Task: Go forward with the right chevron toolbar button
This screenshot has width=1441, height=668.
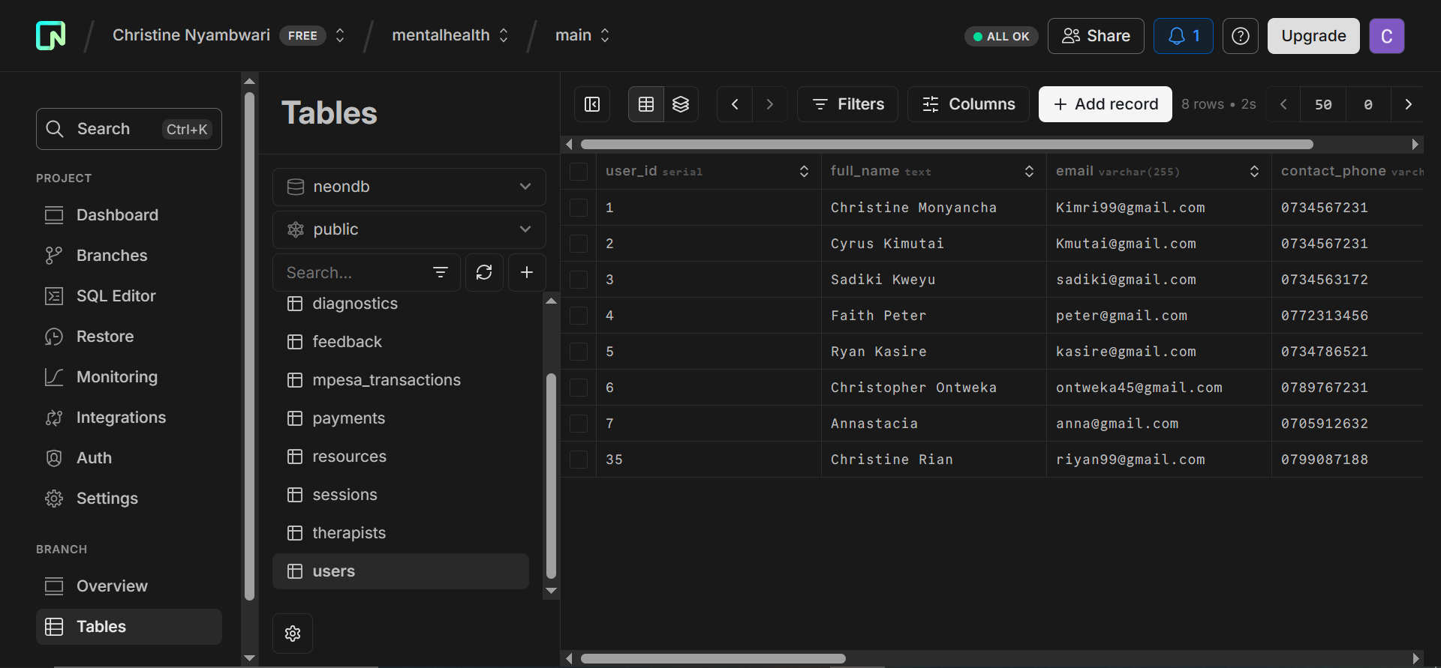Action: 769,104
